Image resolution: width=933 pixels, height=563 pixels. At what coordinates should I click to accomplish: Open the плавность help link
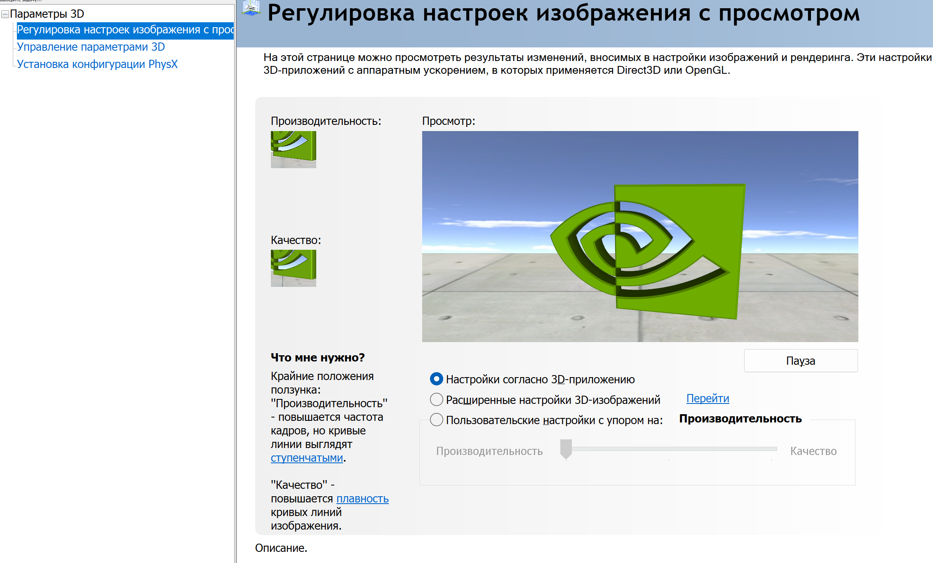click(x=362, y=499)
